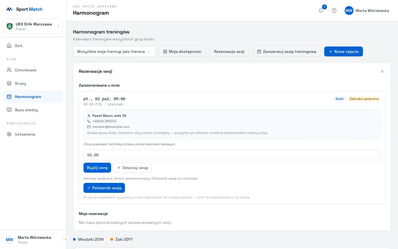
Task: Click Zarezerwuj sesję treningową
Action: click(x=287, y=51)
